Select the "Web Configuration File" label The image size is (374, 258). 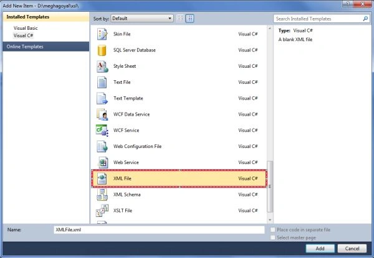(137, 147)
